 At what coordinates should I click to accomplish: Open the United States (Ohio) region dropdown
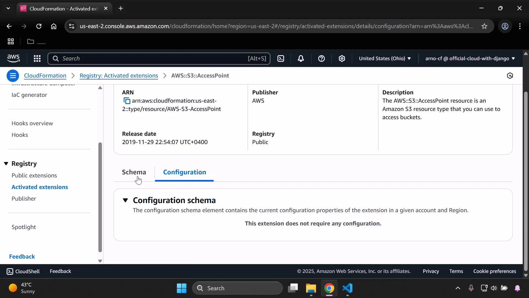(385, 58)
